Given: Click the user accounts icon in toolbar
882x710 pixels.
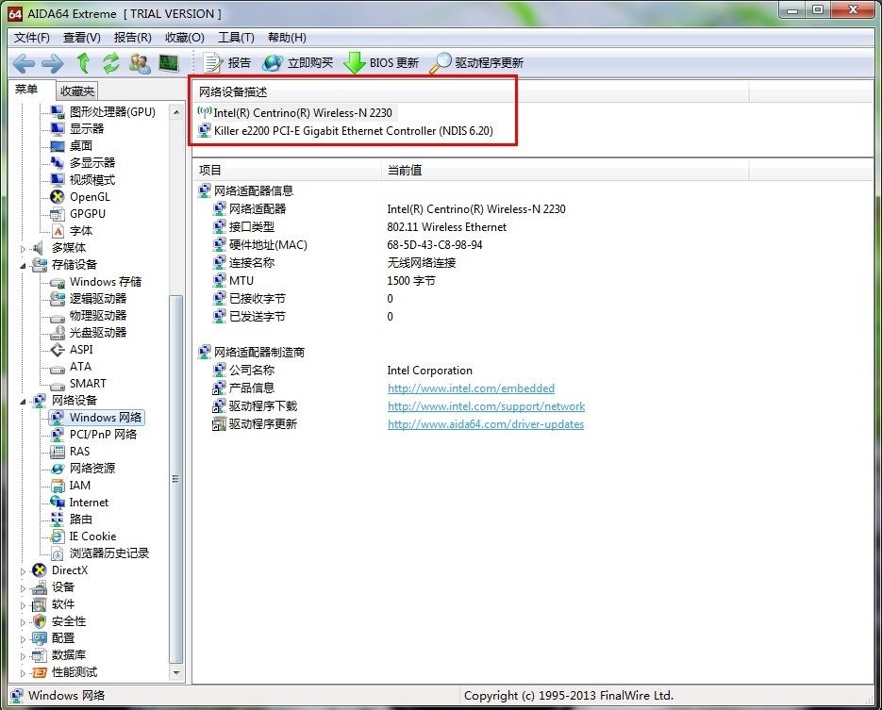Looking at the screenshot, I should (140, 63).
